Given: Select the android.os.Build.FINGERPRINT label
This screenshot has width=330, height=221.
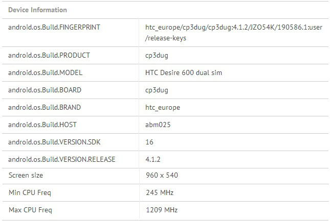Looking at the screenshot, I should point(54,27).
